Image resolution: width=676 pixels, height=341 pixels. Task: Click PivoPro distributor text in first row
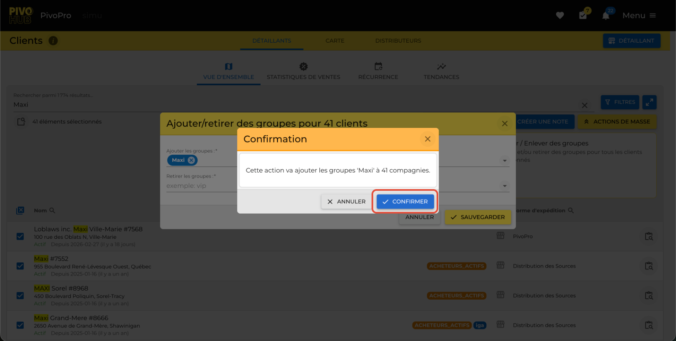coord(523,236)
